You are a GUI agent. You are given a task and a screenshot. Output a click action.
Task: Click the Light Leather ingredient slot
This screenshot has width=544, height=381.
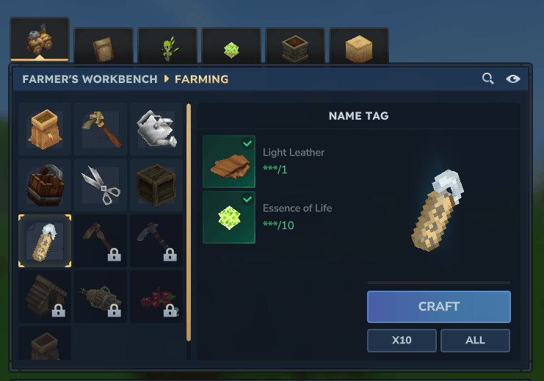(x=229, y=162)
